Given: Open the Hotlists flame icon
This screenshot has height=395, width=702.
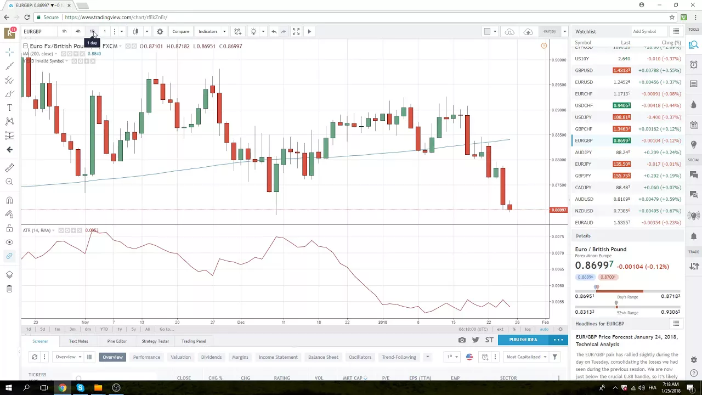Looking at the screenshot, I should (x=694, y=104).
